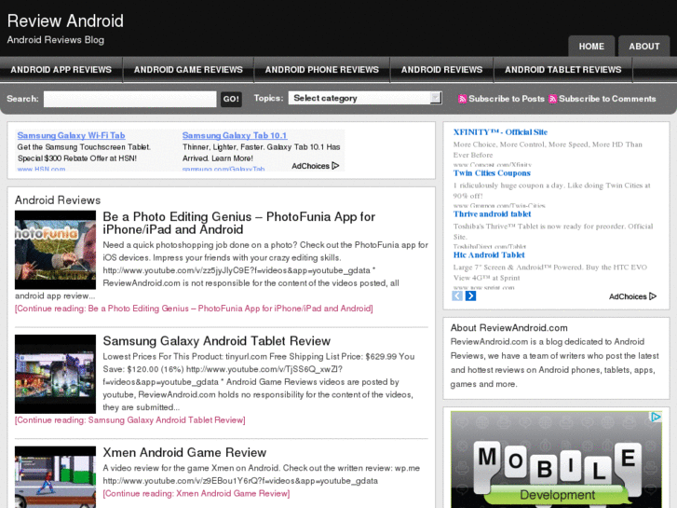
Task: Click the ad info icon on the Mobile Development banner
Action: 656,418
